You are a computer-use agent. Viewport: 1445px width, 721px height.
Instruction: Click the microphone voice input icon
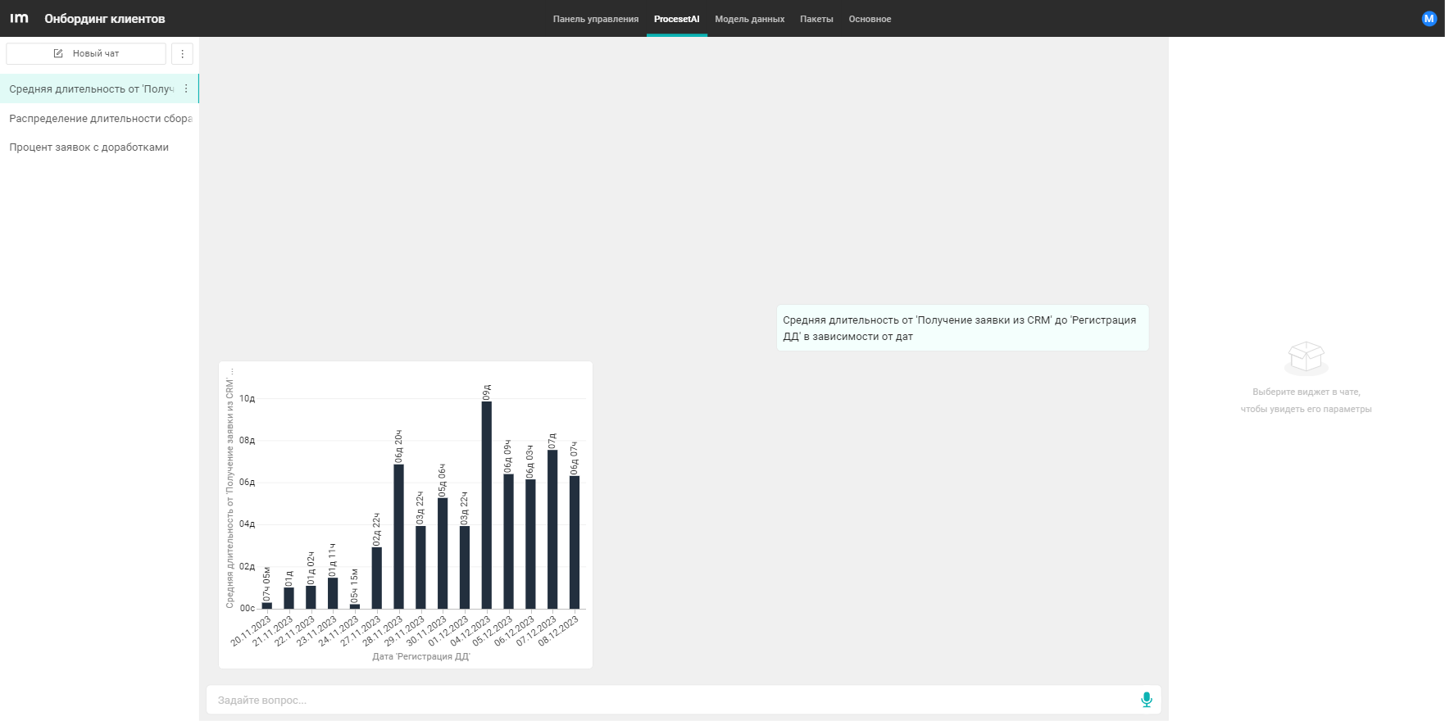[x=1146, y=700]
